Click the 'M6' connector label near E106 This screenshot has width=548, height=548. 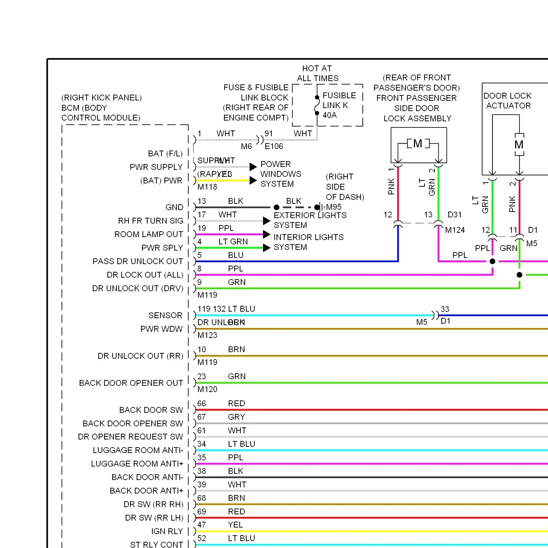pyautogui.click(x=247, y=146)
